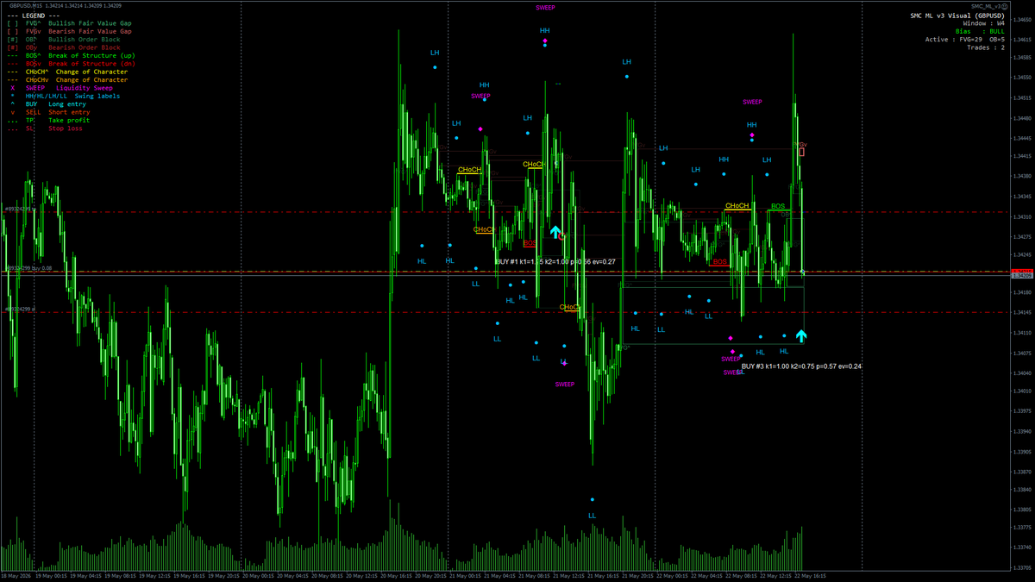Click the BUY Long entry legend row
This screenshot has width=1035, height=582.
pyautogui.click(x=50, y=103)
